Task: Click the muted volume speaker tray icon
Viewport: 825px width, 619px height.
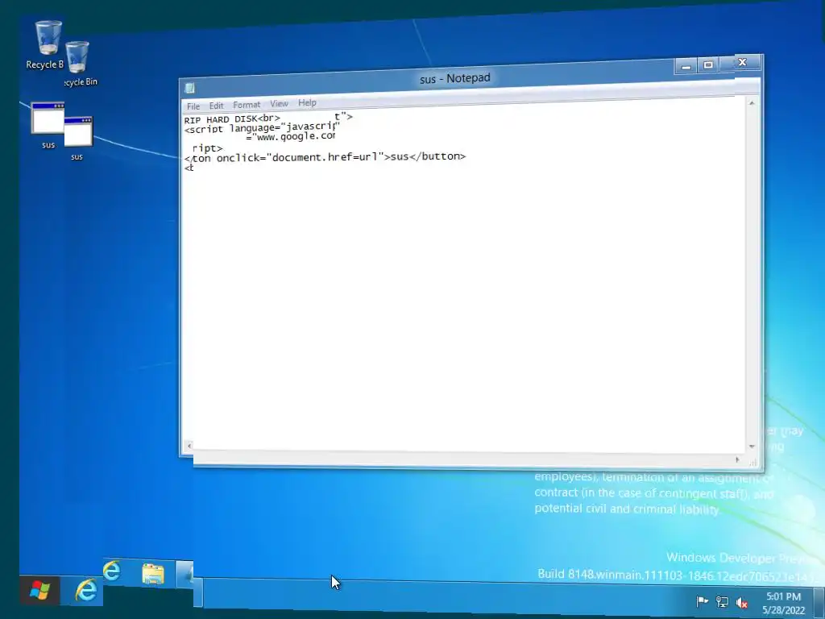Action: click(742, 603)
